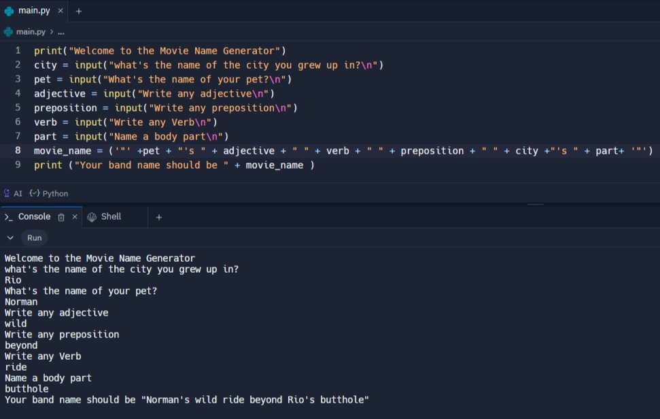Click 'adjective' variable on line 4
The width and height of the screenshot is (660, 419).
[x=59, y=94]
